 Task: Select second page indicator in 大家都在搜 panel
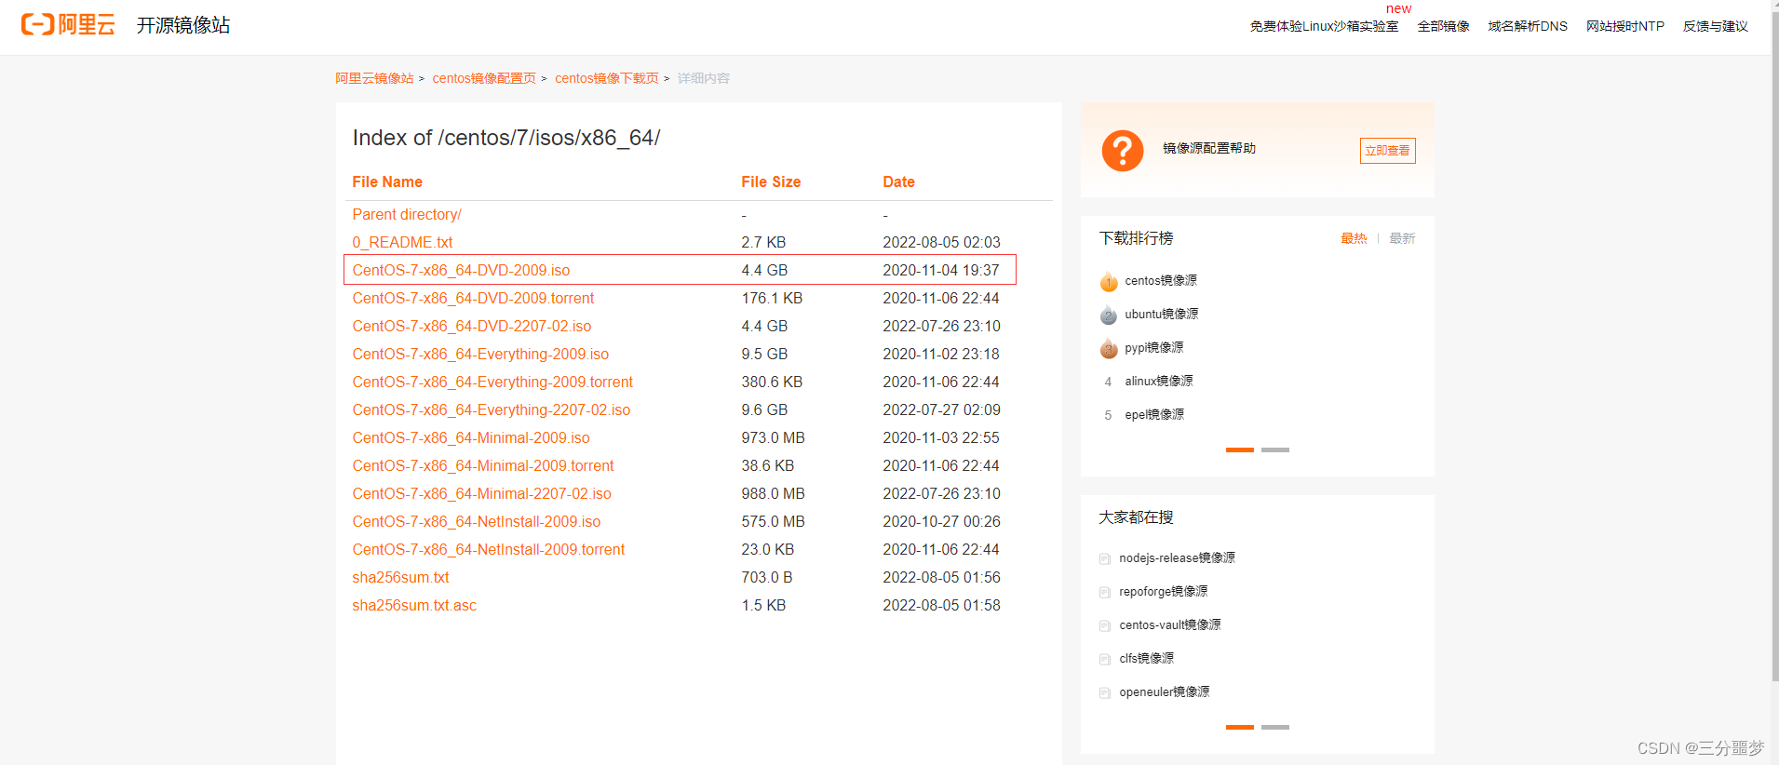coord(1275,727)
